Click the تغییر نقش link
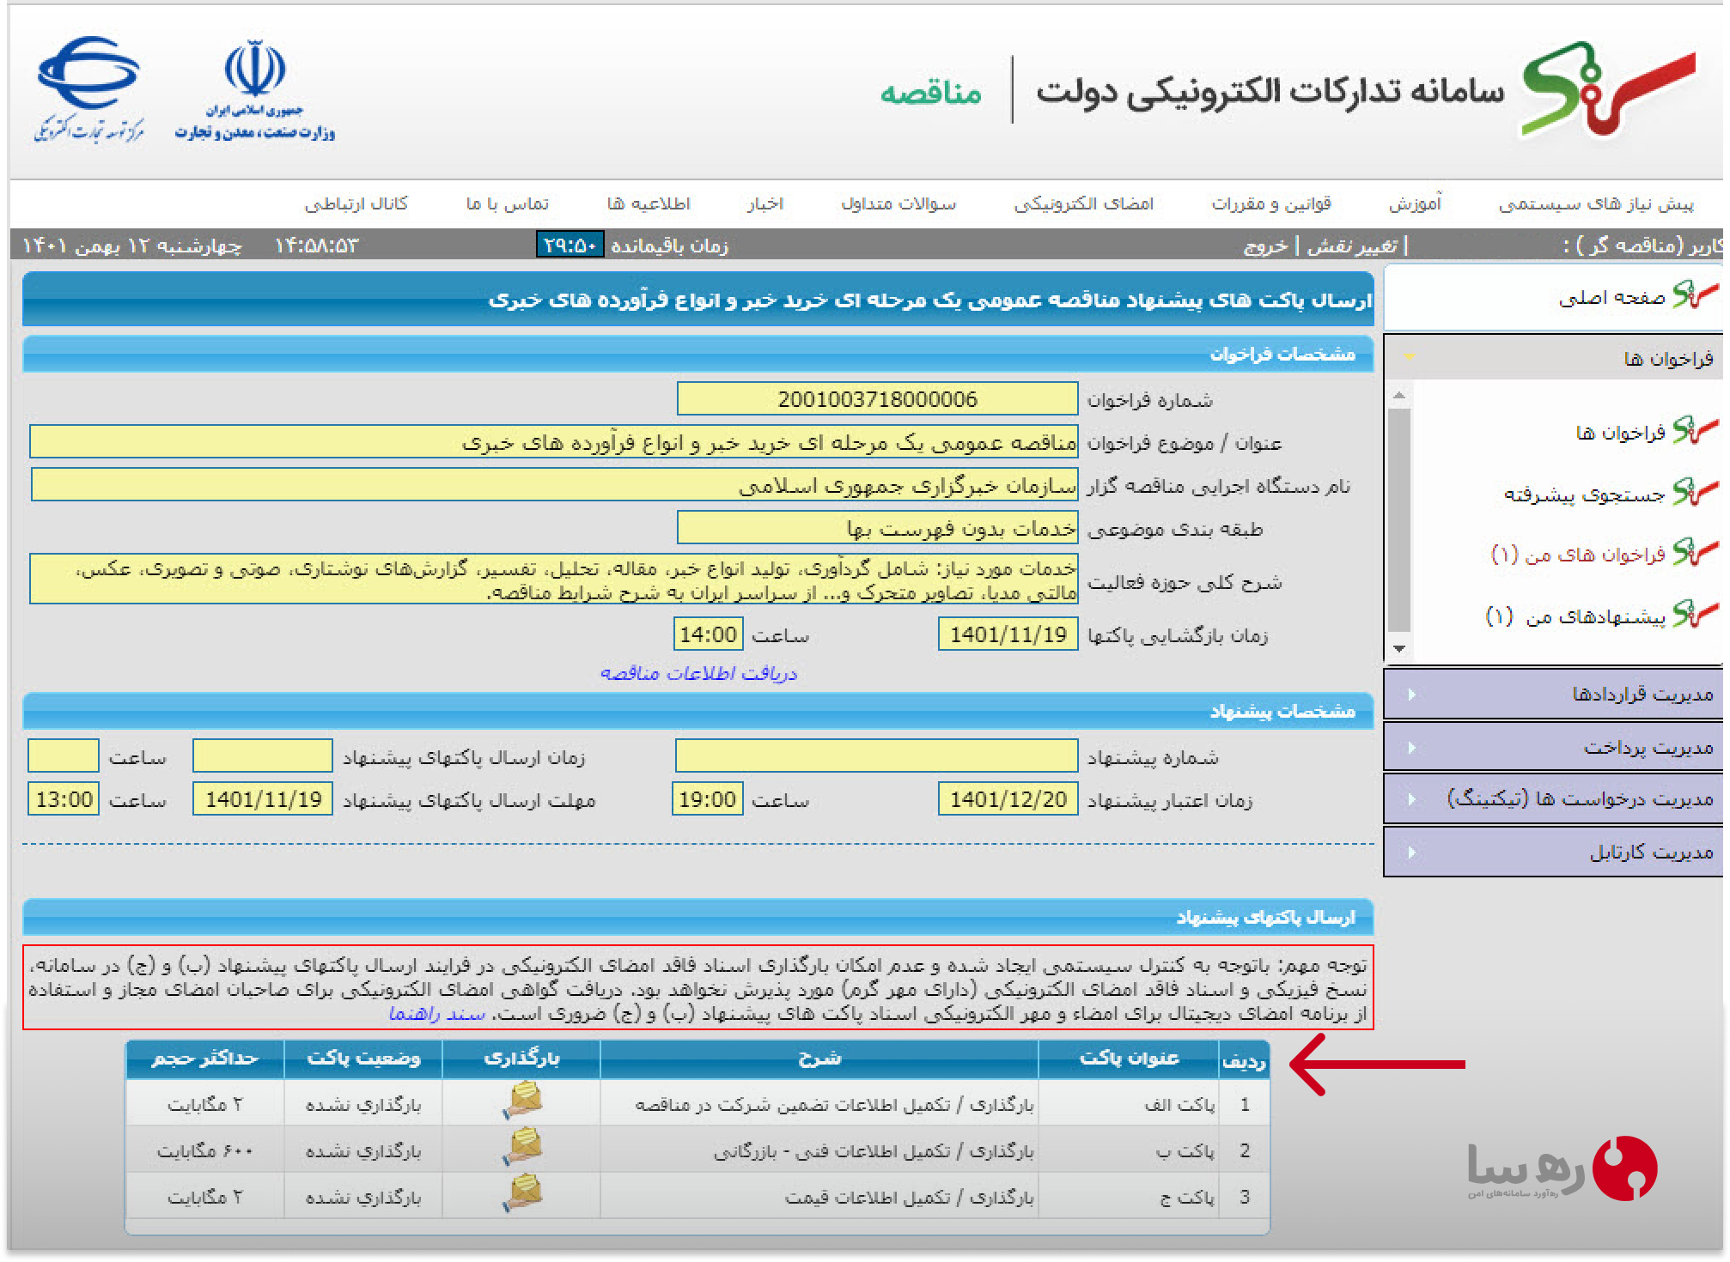The height and width of the screenshot is (1262, 1730). [1352, 246]
